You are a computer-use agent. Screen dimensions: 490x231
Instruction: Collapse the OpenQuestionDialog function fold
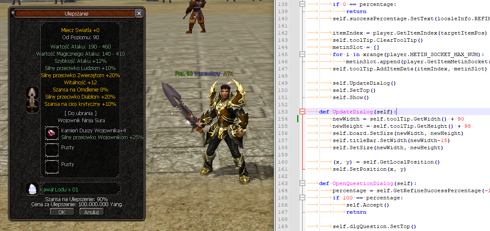pyautogui.click(x=302, y=183)
